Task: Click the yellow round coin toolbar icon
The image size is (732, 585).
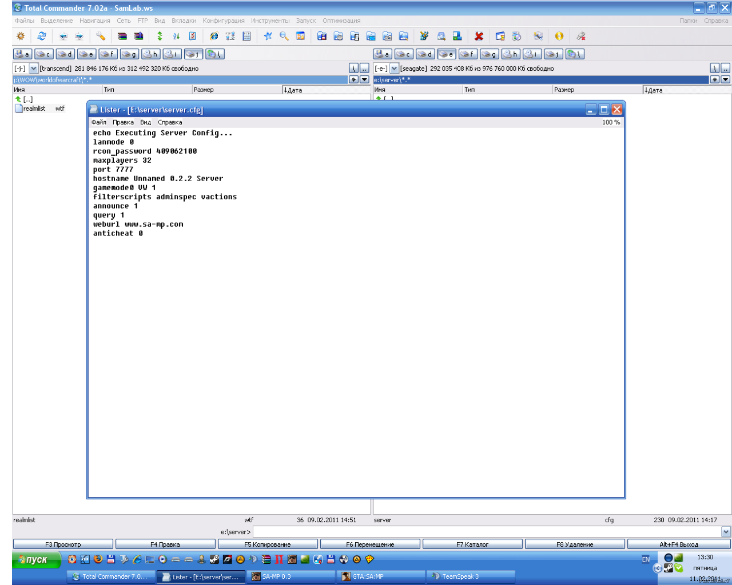Action: pos(559,36)
